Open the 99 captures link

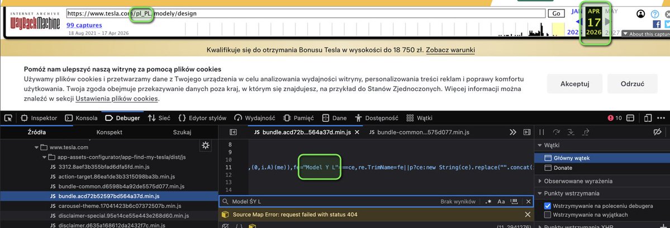[x=84, y=25]
